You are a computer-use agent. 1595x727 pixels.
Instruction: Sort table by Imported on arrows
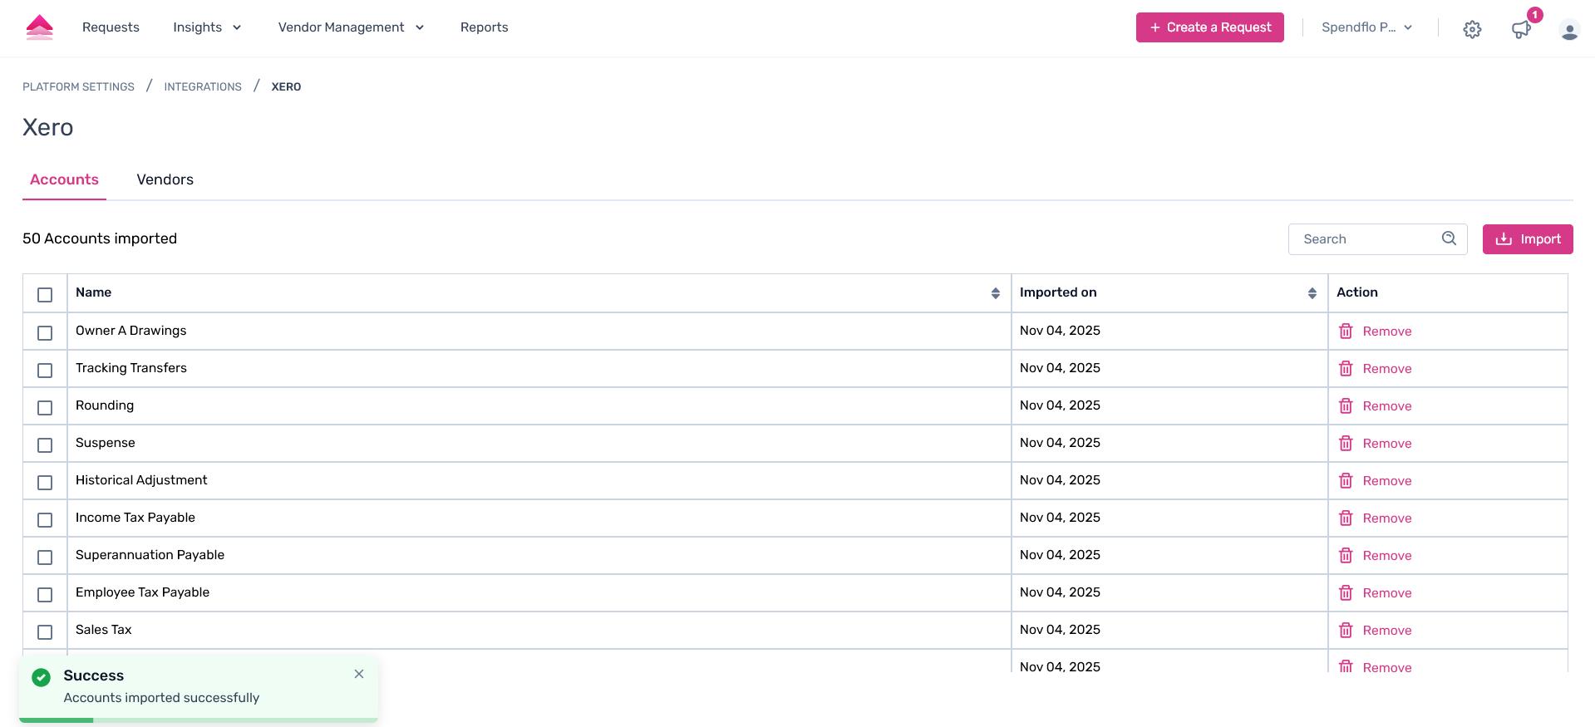tap(1312, 293)
